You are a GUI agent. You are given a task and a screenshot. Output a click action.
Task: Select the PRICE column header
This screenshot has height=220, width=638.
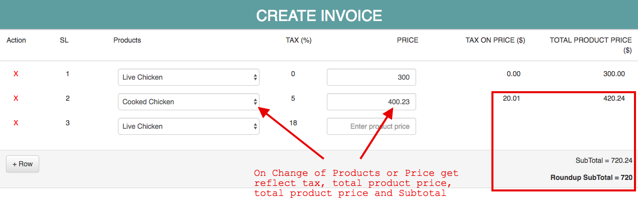click(407, 40)
